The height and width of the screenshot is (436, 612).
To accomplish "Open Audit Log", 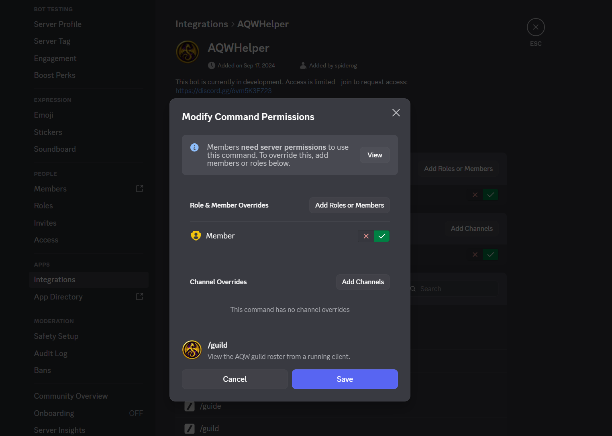I will [89, 353].
